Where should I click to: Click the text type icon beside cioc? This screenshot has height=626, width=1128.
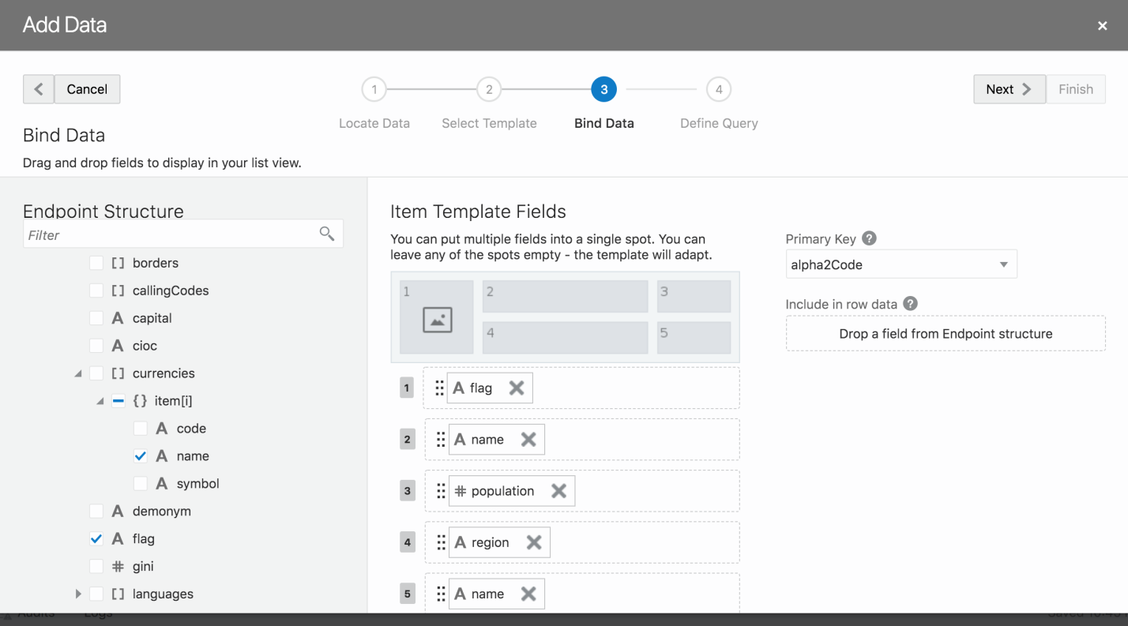pos(118,346)
